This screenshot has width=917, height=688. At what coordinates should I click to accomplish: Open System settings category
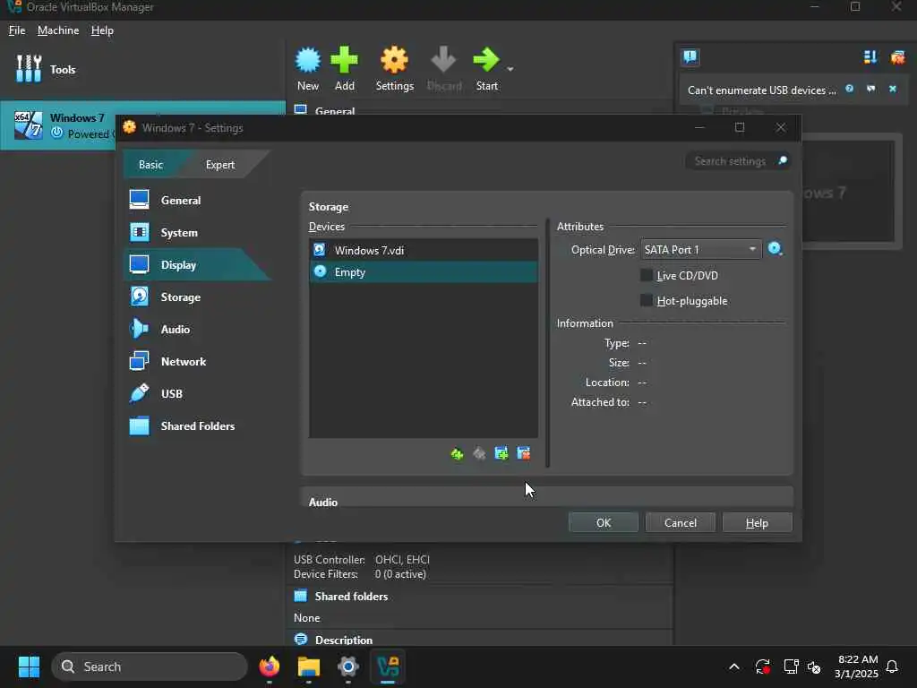tap(197, 232)
